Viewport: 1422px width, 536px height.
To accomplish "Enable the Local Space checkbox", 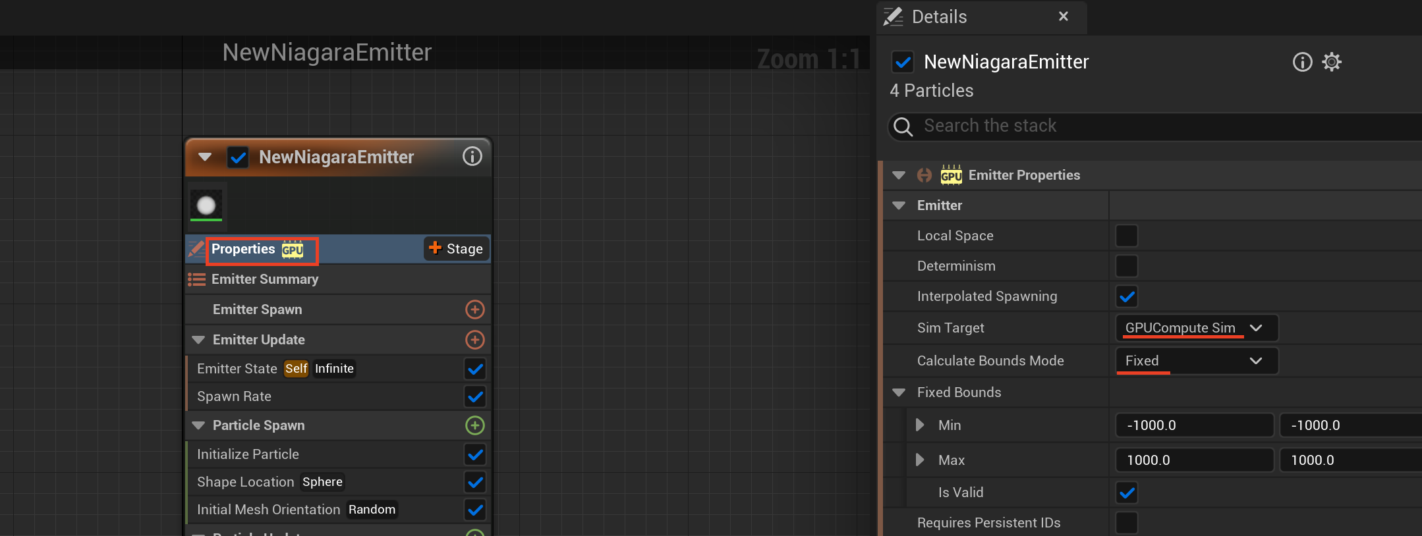I will tap(1127, 236).
